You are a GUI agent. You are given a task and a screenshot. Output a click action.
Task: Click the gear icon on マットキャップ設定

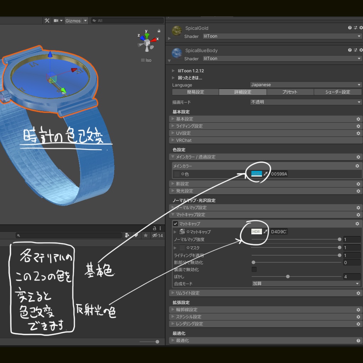[358, 215]
